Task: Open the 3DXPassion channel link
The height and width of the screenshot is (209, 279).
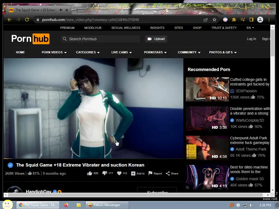Action: point(246,91)
